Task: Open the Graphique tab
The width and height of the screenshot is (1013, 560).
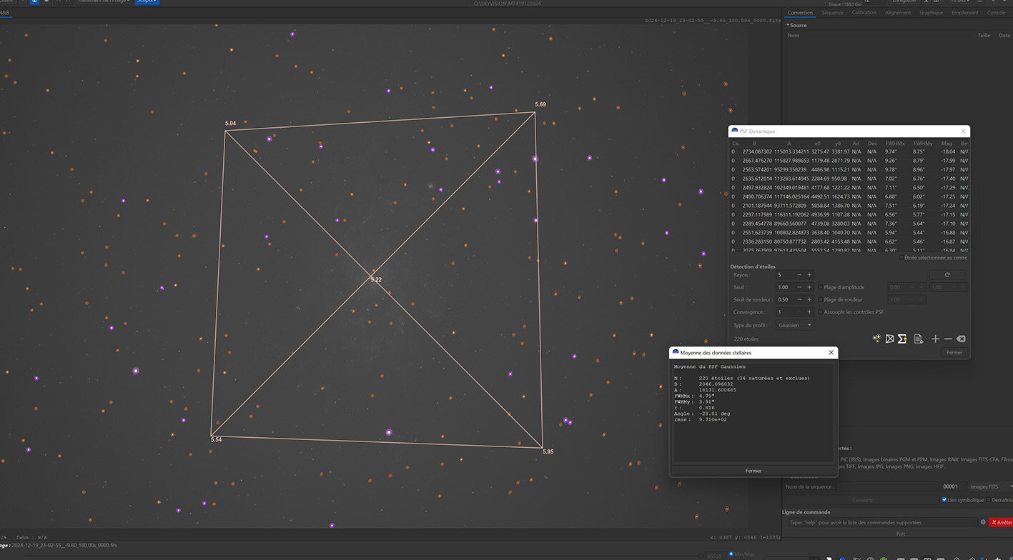Action: point(931,13)
